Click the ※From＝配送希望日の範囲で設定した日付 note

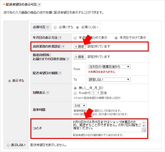pyautogui.click(x=97, y=98)
